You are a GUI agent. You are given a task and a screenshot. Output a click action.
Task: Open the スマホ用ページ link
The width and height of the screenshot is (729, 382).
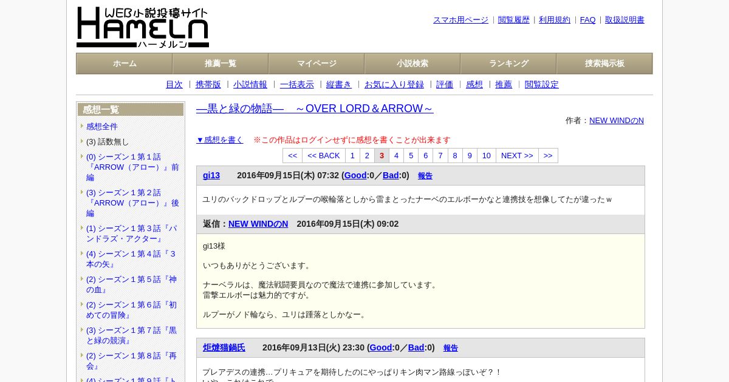[460, 20]
